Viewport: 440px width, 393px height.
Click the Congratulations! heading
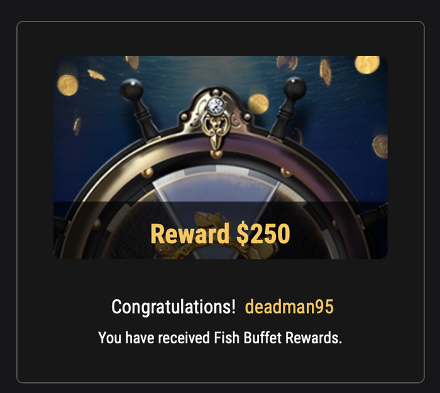pyautogui.click(x=173, y=307)
